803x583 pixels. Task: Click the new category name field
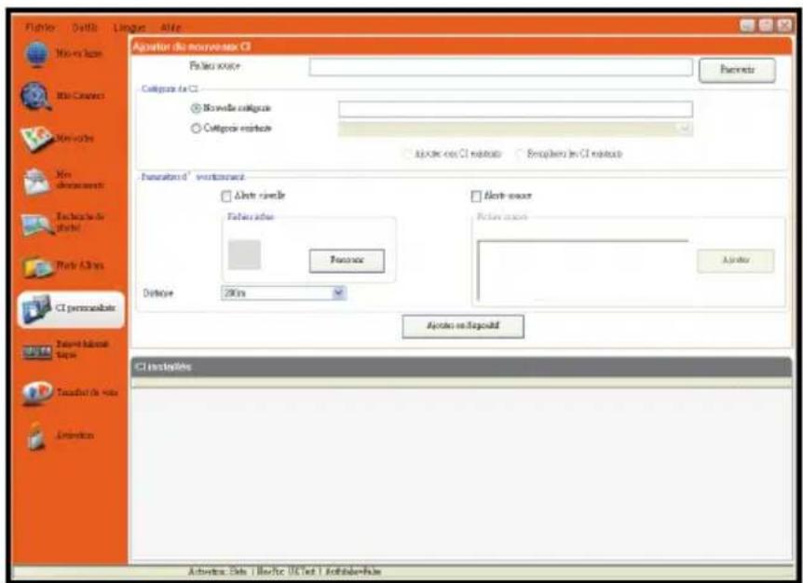pyautogui.click(x=515, y=109)
